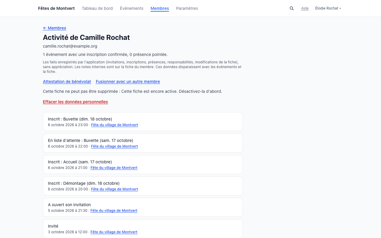Click the summary line about 1 événement confirmé
Screen dimensions: 381x238
pyautogui.click(x=105, y=54)
